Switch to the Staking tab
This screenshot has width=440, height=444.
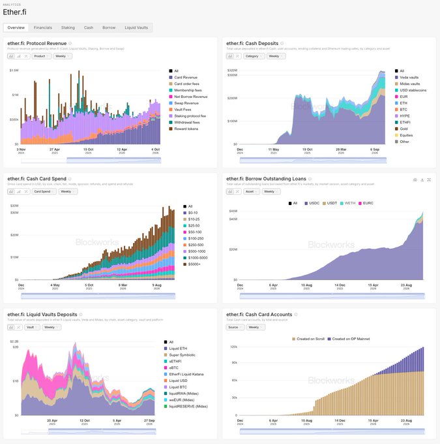68,27
